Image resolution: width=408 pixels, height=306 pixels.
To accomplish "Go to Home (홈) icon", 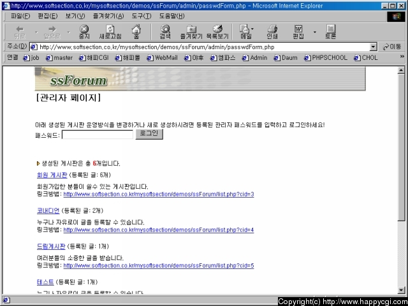I will (136, 32).
